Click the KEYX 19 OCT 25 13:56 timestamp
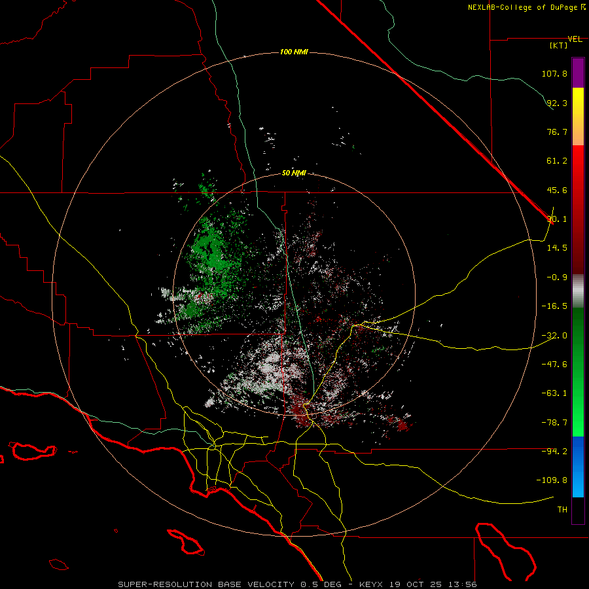589x589 pixels. coord(418,584)
